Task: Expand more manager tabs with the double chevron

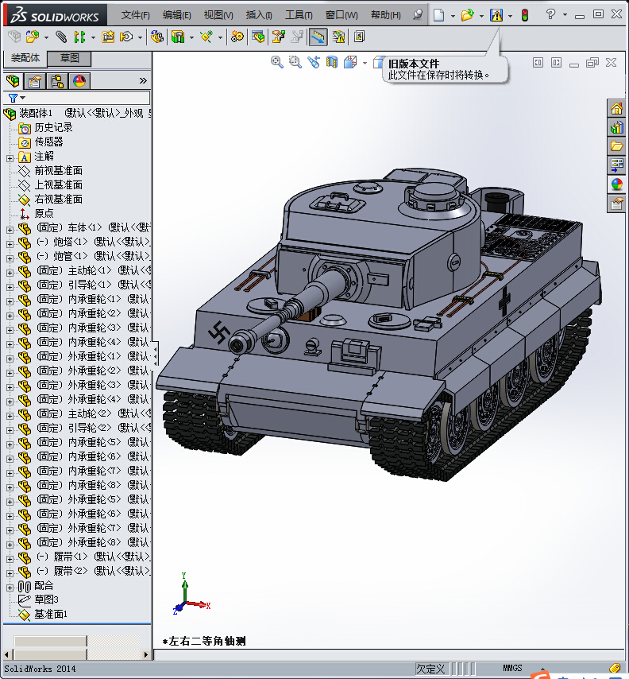Action: [x=143, y=80]
